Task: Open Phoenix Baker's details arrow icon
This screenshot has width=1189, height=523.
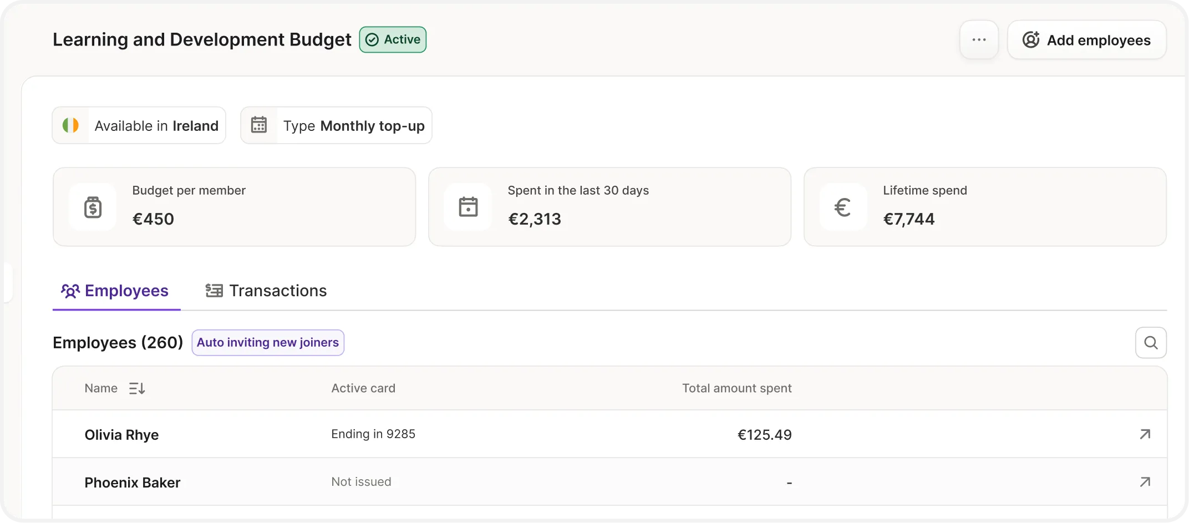Action: click(x=1145, y=482)
